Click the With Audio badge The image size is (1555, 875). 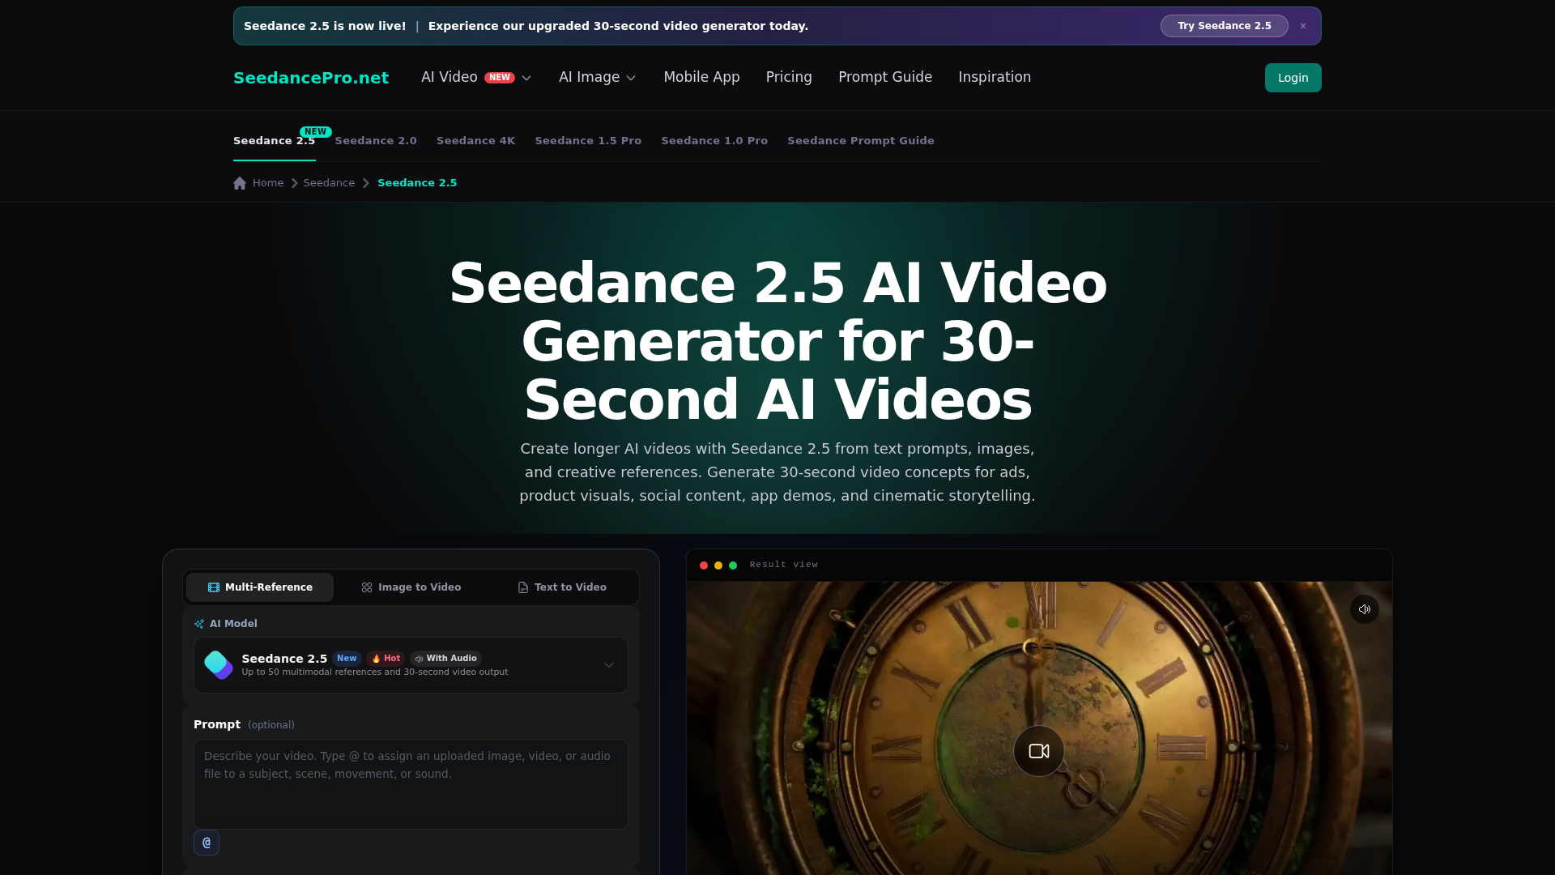coord(445,659)
